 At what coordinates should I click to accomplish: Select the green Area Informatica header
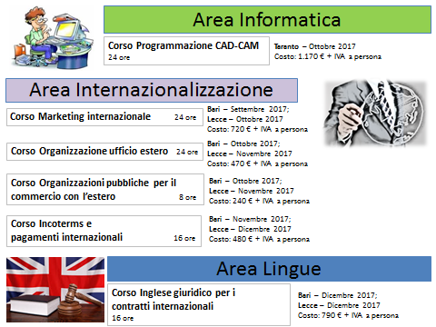(x=267, y=20)
